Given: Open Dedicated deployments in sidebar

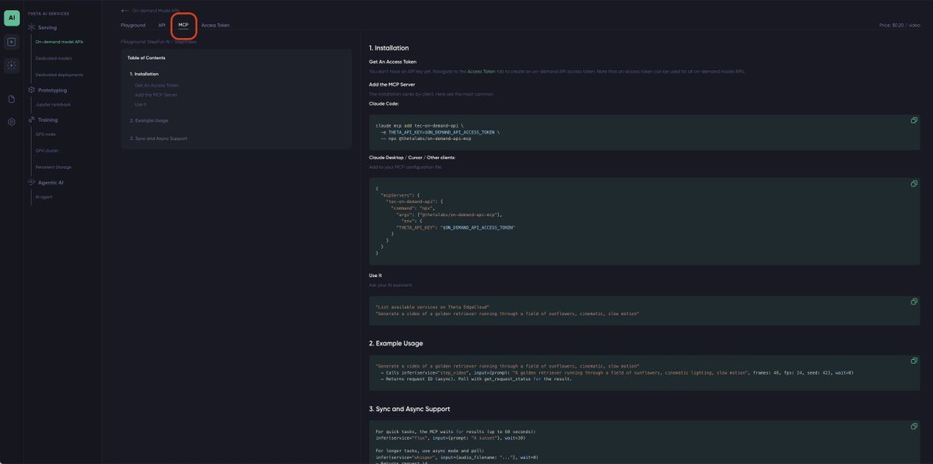Looking at the screenshot, I should [x=59, y=75].
